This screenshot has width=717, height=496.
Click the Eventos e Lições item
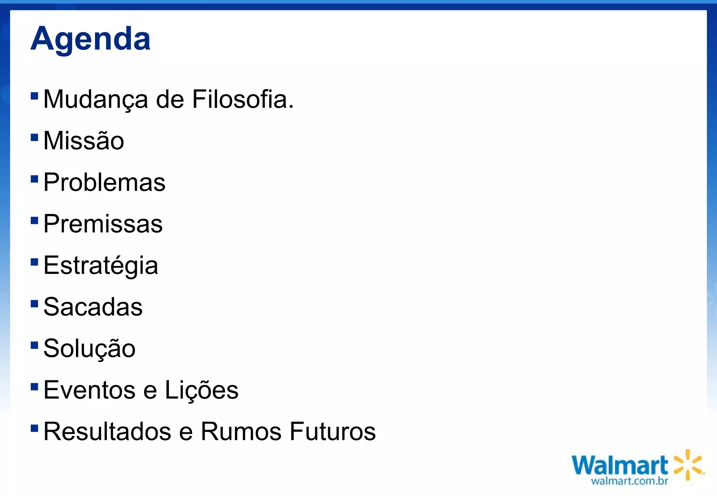point(141,390)
